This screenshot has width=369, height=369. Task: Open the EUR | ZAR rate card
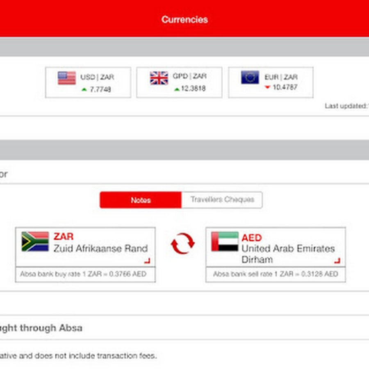click(x=271, y=82)
